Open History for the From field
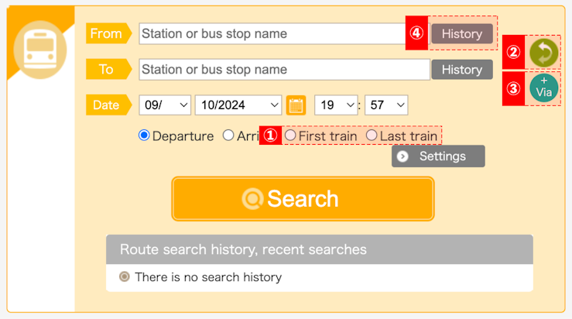The width and height of the screenshot is (572, 319). point(462,33)
